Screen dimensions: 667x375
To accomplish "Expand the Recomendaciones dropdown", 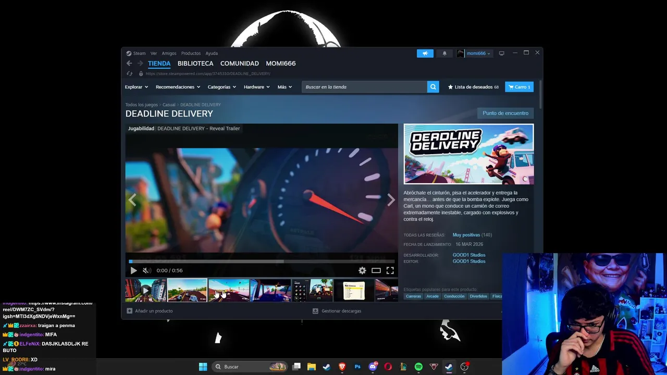I will (x=178, y=87).
